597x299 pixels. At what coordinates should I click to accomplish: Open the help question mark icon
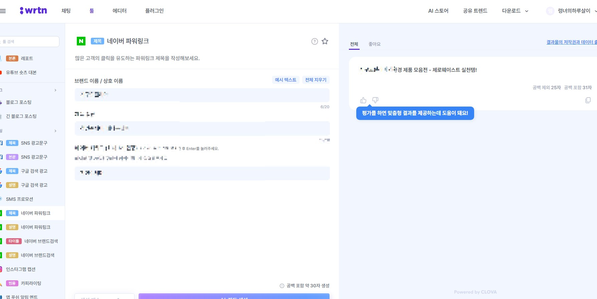pos(315,41)
